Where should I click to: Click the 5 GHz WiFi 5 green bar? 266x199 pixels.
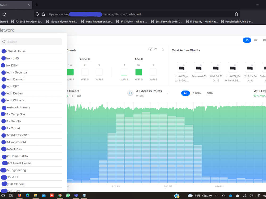(x=139, y=72)
